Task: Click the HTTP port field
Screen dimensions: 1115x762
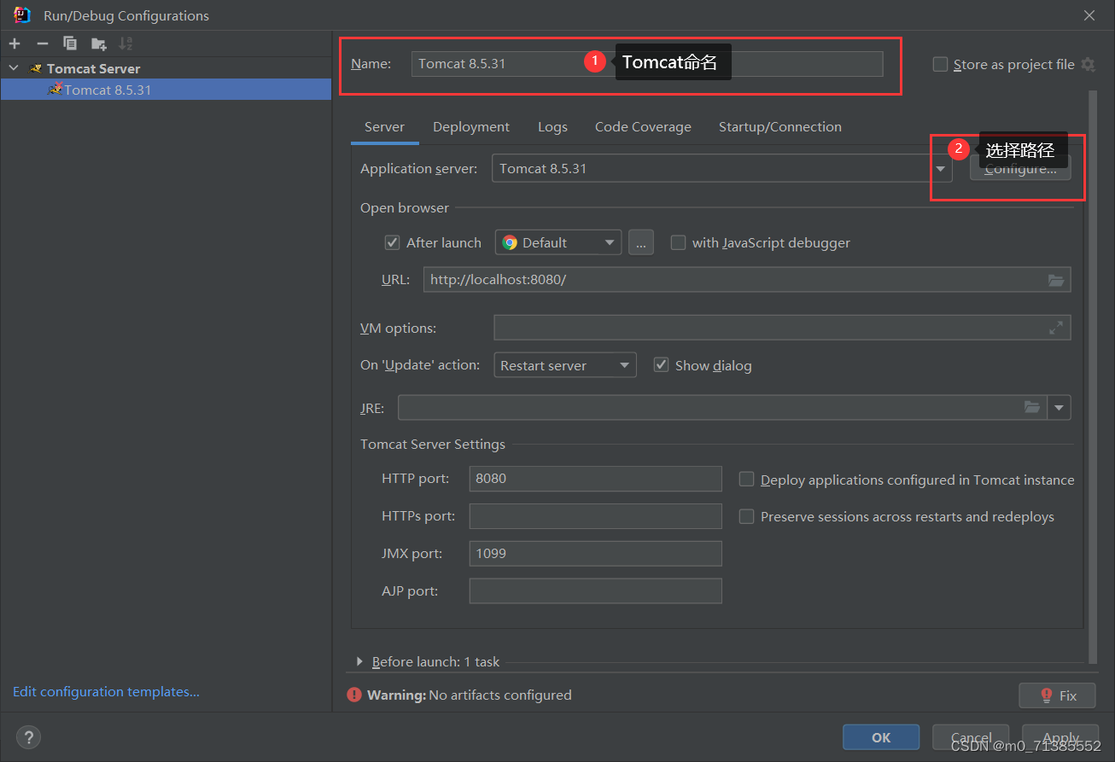Action: 596,479
